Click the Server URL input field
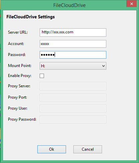 click(73, 32)
